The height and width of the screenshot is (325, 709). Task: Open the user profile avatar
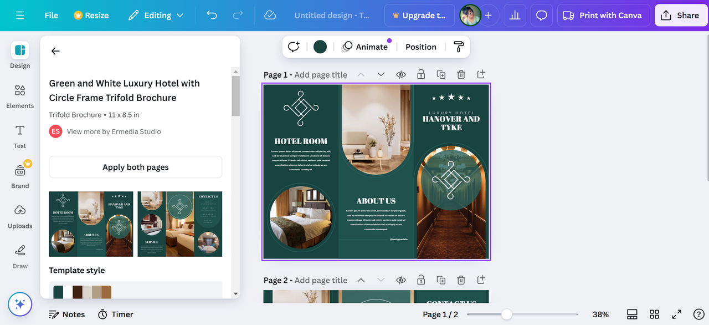click(x=470, y=16)
